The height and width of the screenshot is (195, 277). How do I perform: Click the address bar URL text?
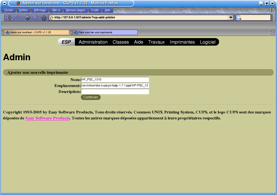(x=85, y=18)
